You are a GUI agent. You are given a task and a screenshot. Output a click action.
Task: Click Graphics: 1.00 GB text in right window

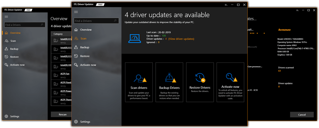tap(285, 55)
